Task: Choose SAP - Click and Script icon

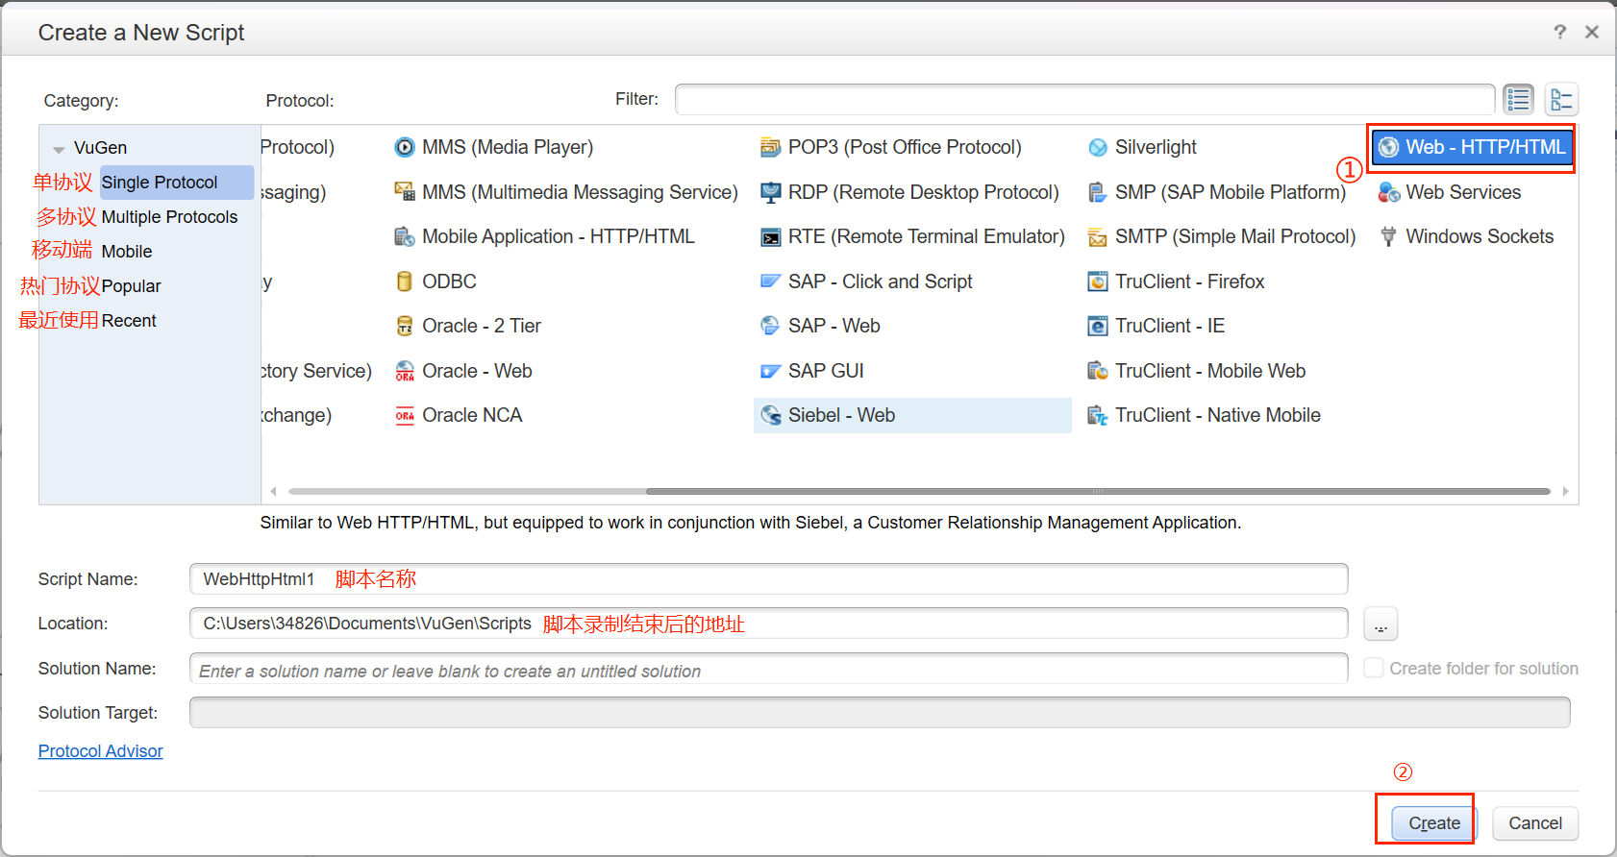Action: click(771, 282)
